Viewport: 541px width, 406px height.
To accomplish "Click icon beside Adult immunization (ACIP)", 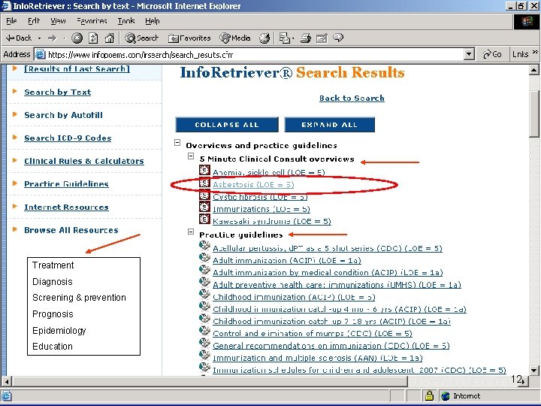I will tap(204, 258).
